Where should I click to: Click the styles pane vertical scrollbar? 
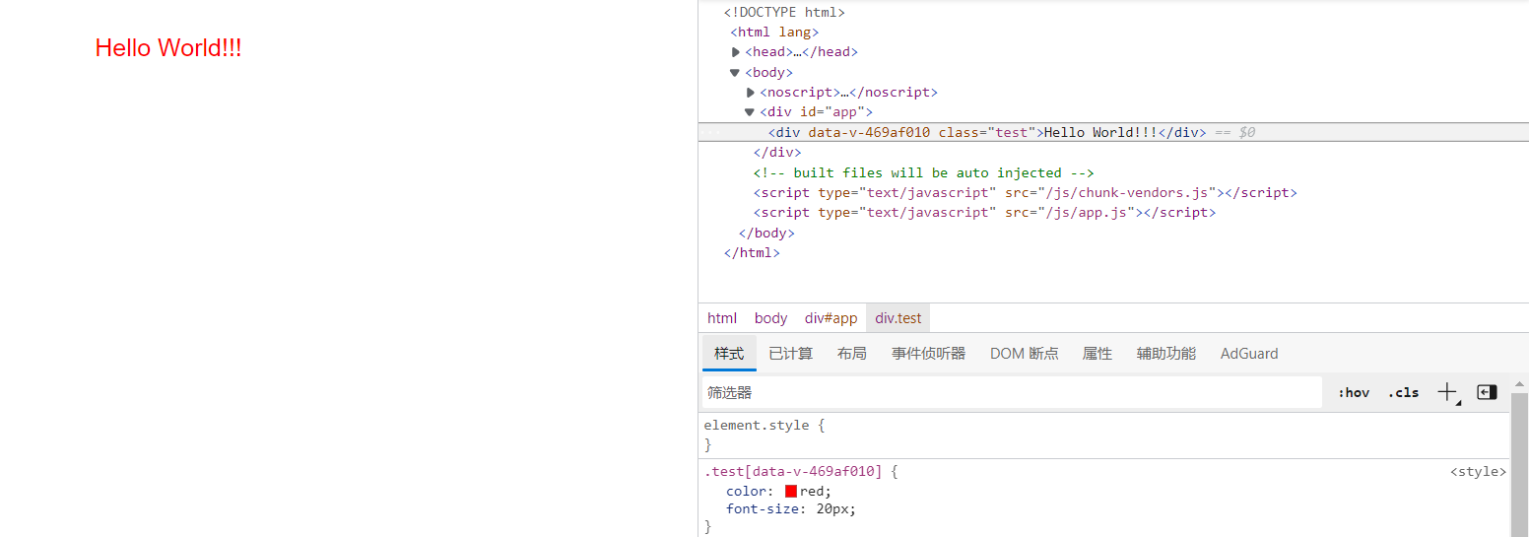point(1519,463)
